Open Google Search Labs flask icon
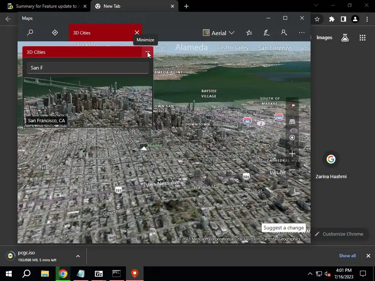 345,38
